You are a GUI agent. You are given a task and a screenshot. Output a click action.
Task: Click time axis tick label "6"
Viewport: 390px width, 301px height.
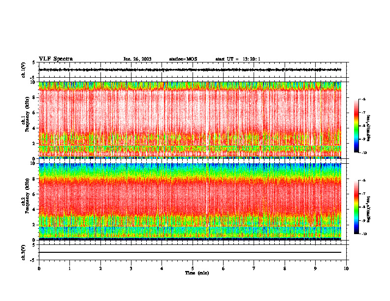point(224,269)
